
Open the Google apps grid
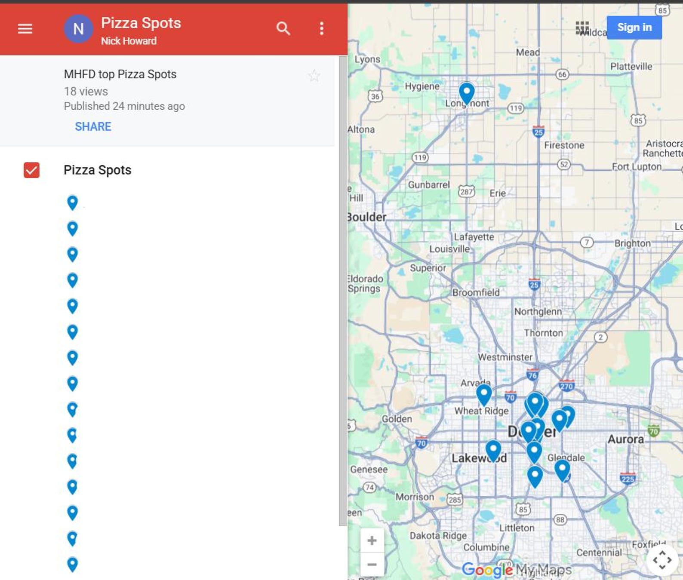[582, 28]
